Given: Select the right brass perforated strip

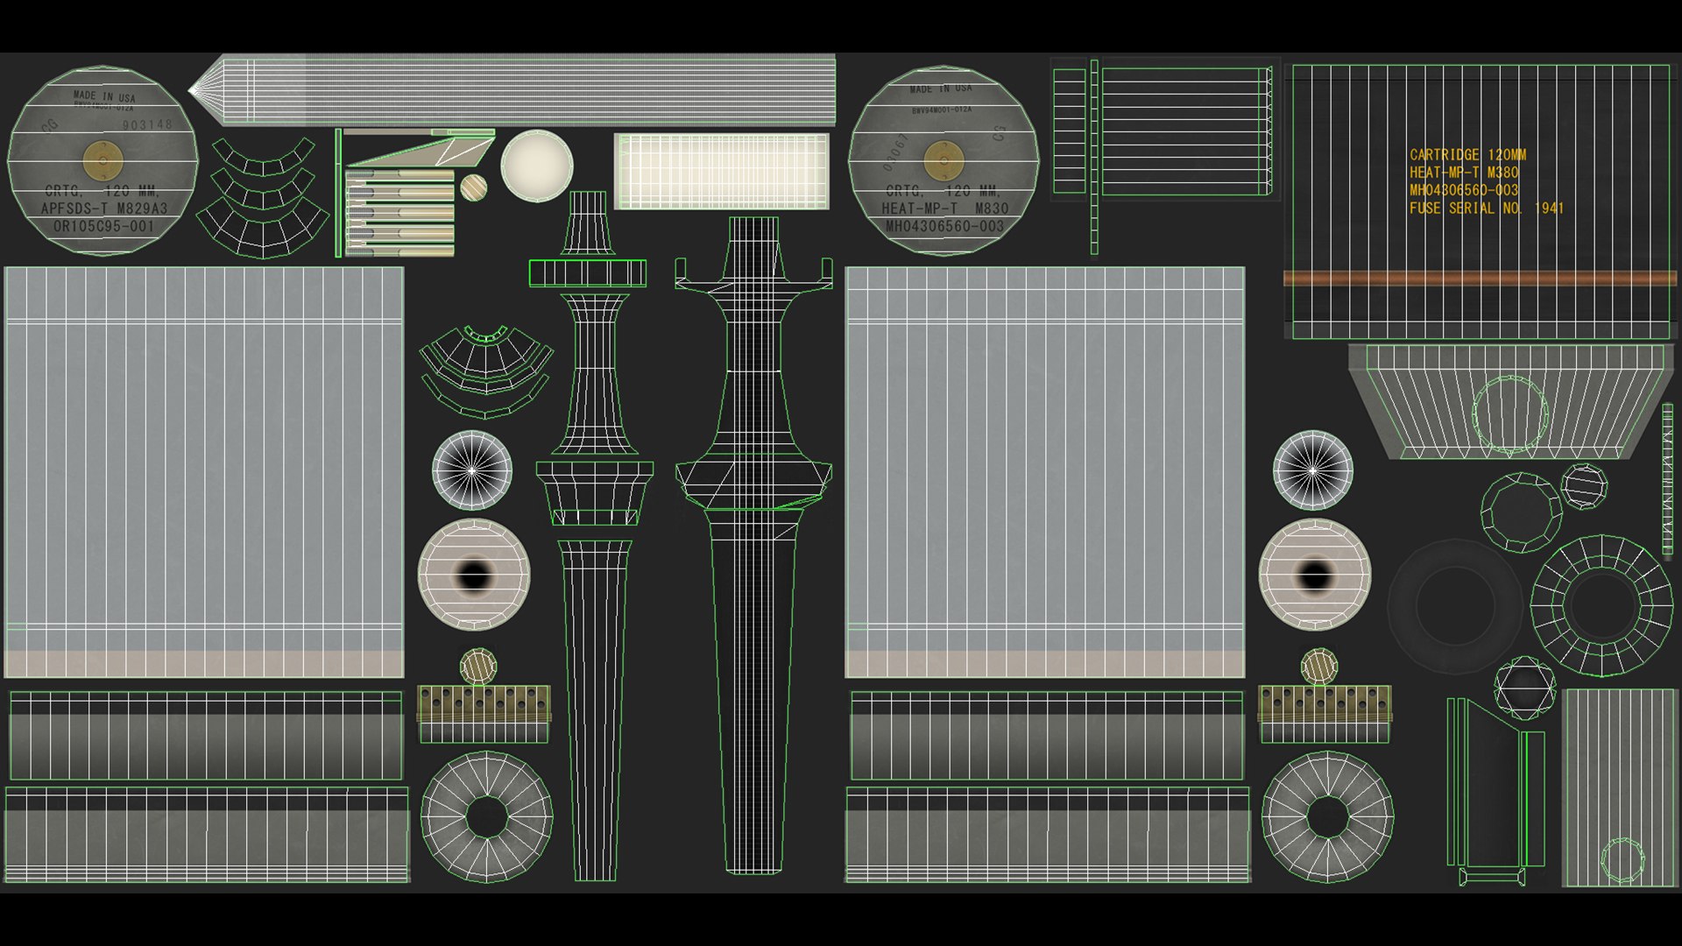Looking at the screenshot, I should pos(1325,703).
